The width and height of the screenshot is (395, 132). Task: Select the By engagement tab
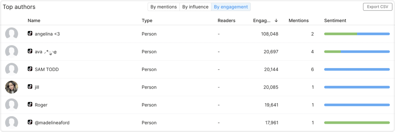pyautogui.click(x=231, y=7)
